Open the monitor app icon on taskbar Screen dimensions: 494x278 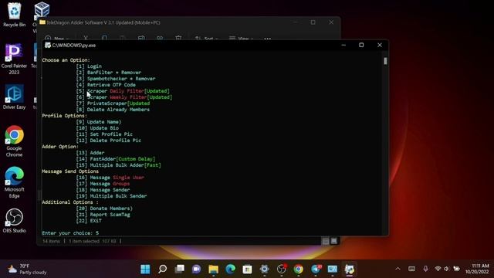pyautogui.click(x=333, y=269)
